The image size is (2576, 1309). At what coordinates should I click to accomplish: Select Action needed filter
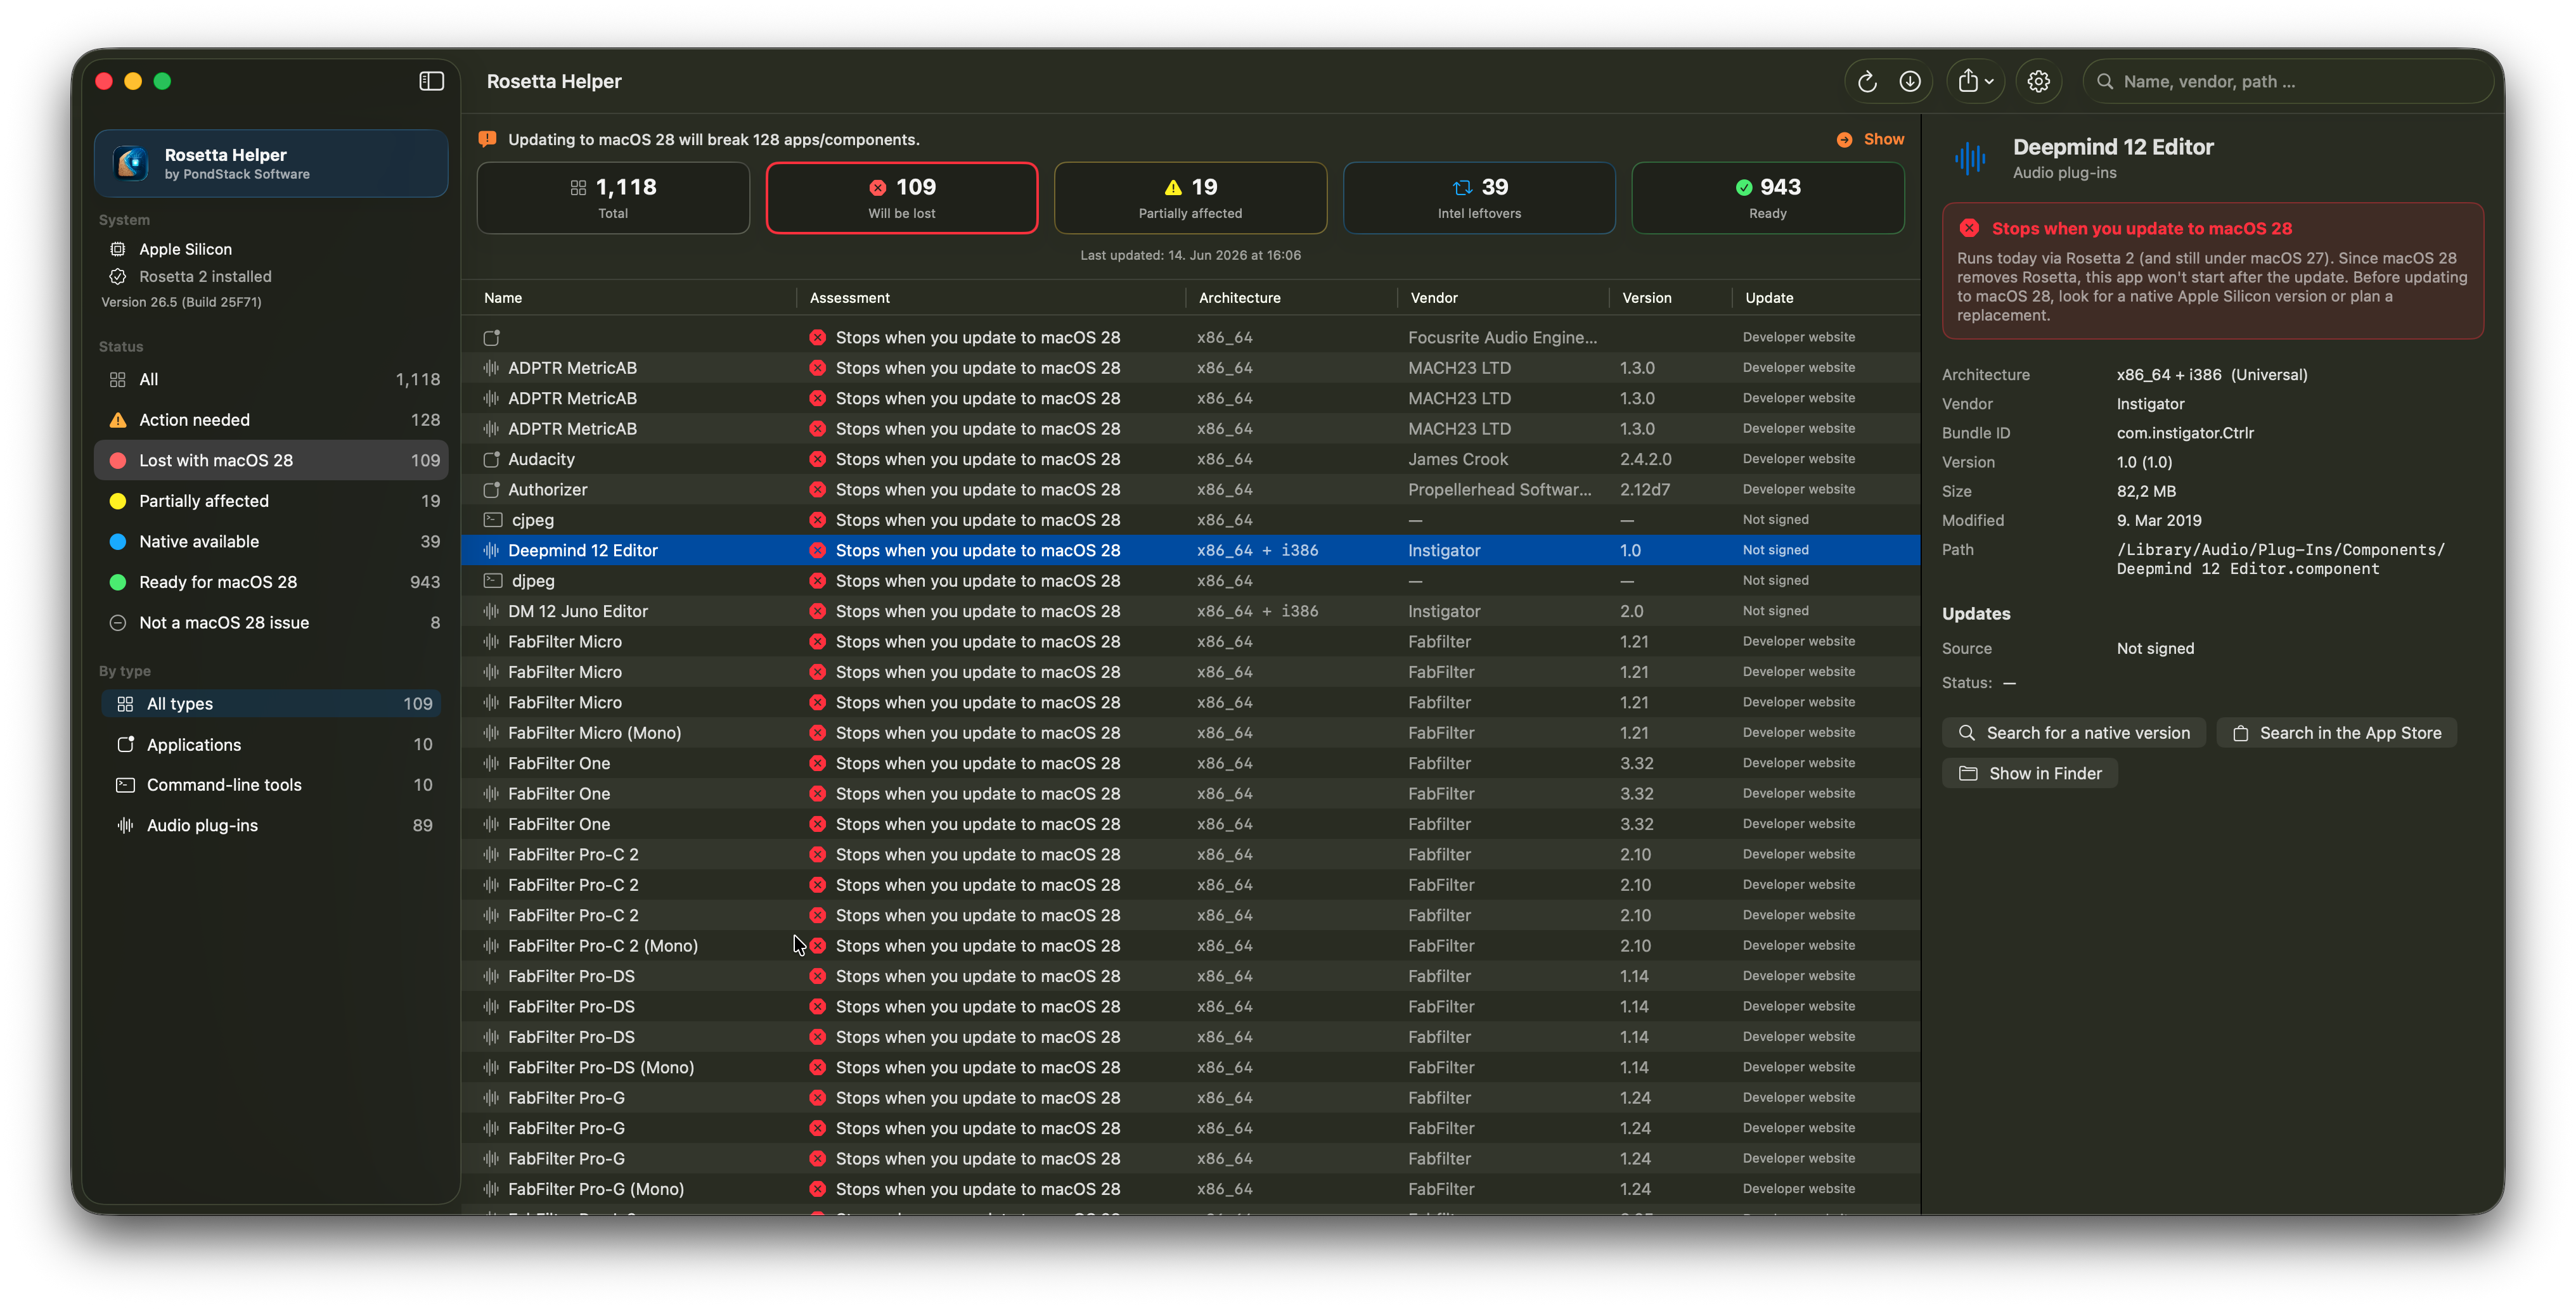coord(271,419)
